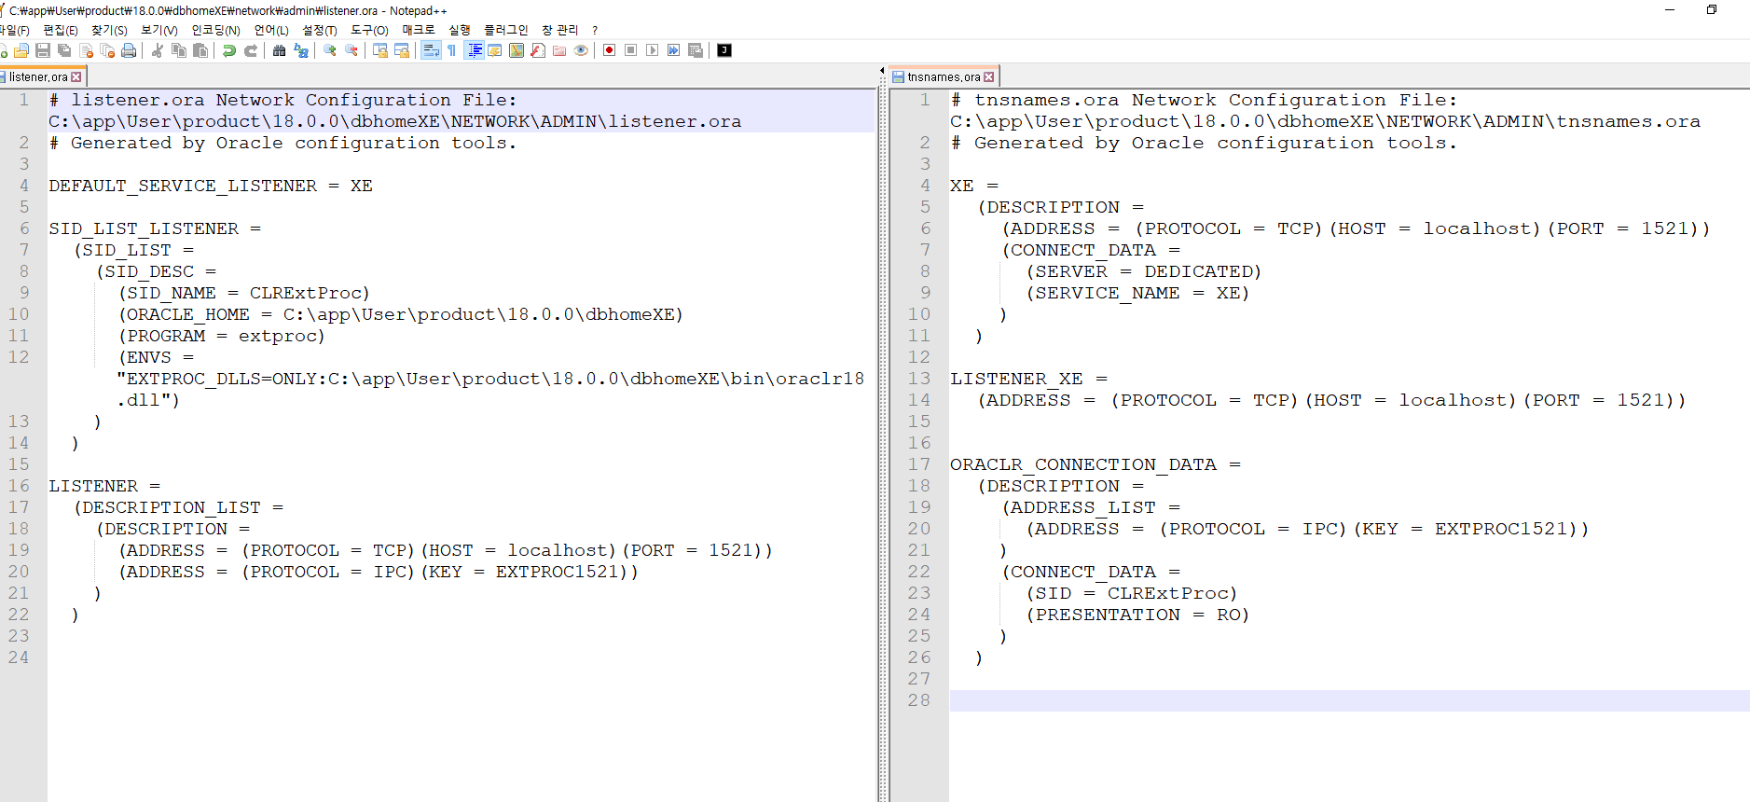Save all open files
1750x802 pixels.
(x=64, y=50)
